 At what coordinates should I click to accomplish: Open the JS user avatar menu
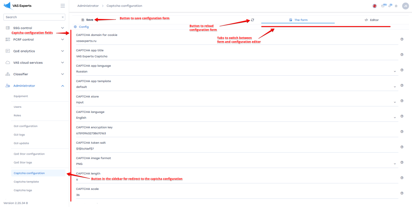[x=405, y=6]
